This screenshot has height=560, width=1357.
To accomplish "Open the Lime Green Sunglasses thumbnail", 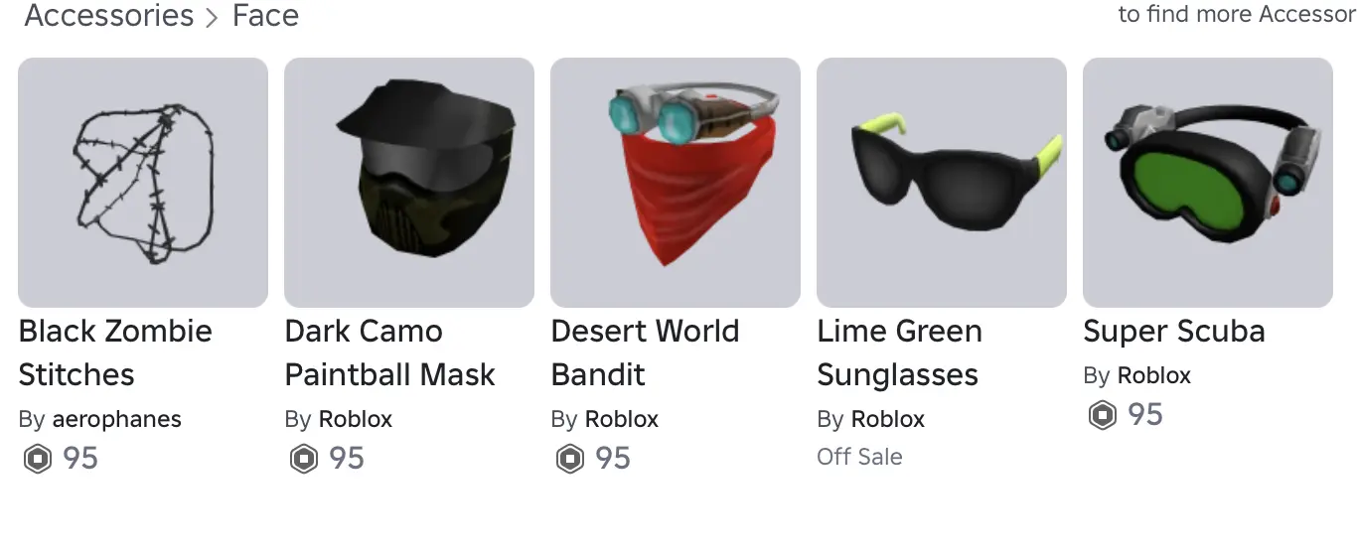I will (x=942, y=183).
